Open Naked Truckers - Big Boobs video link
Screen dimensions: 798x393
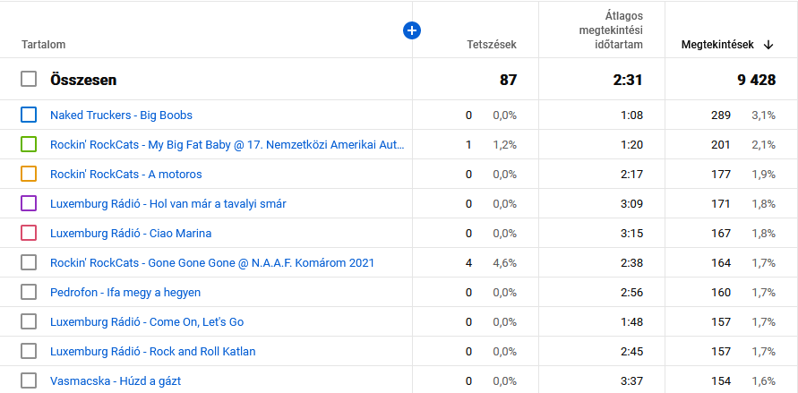pyautogui.click(x=121, y=115)
